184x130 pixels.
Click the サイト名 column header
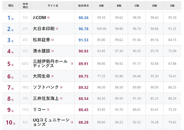click(53, 6)
